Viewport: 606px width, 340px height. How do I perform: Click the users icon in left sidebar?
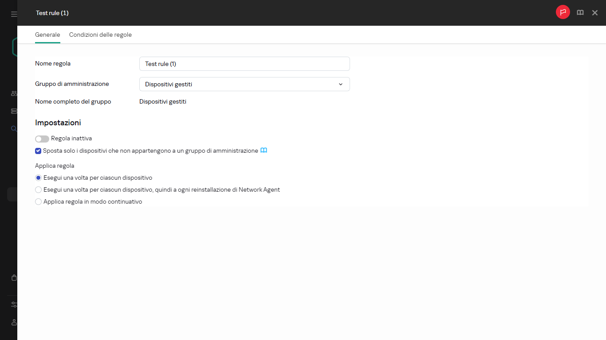14,93
